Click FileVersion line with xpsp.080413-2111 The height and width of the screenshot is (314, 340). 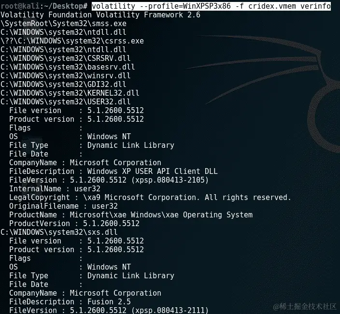tap(109, 310)
